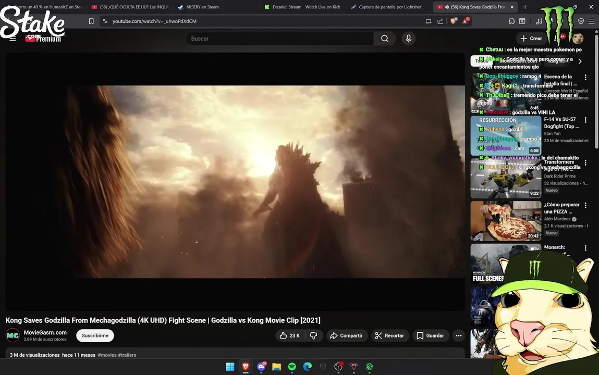The width and height of the screenshot is (599, 375).
Task: Click the share page icon in the address bar
Action: tap(440, 21)
